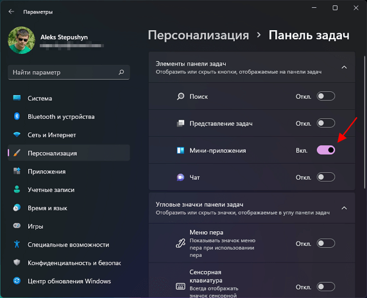Click the Меню пера pen icon
Viewport: 367px width, 298px height.
click(x=180, y=243)
